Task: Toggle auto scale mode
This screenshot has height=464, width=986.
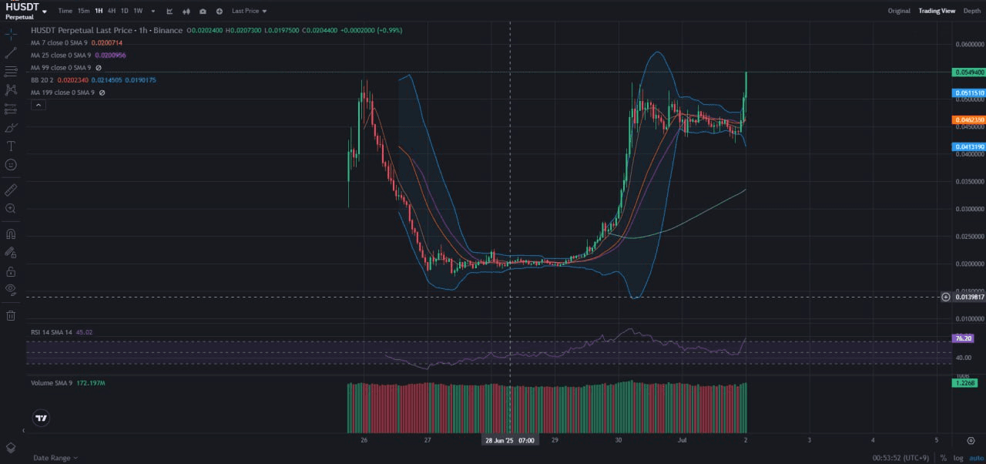Action: [975, 458]
